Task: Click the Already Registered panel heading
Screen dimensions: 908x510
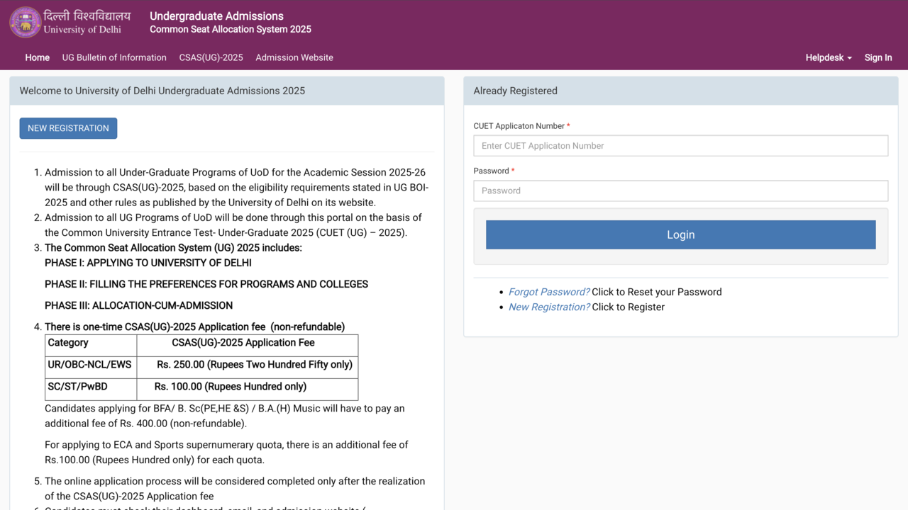Action: (x=515, y=91)
